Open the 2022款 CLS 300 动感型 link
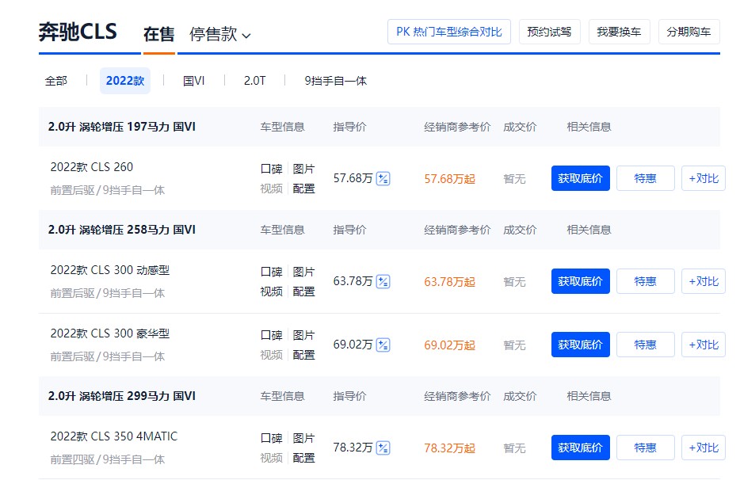 pos(110,270)
